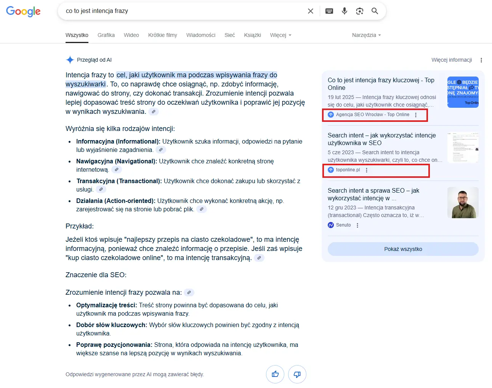The height and width of the screenshot is (388, 492).
Task: Click the 'Wyróżnia się kilka rodzajów intencji:' heading
Action: [120, 129]
